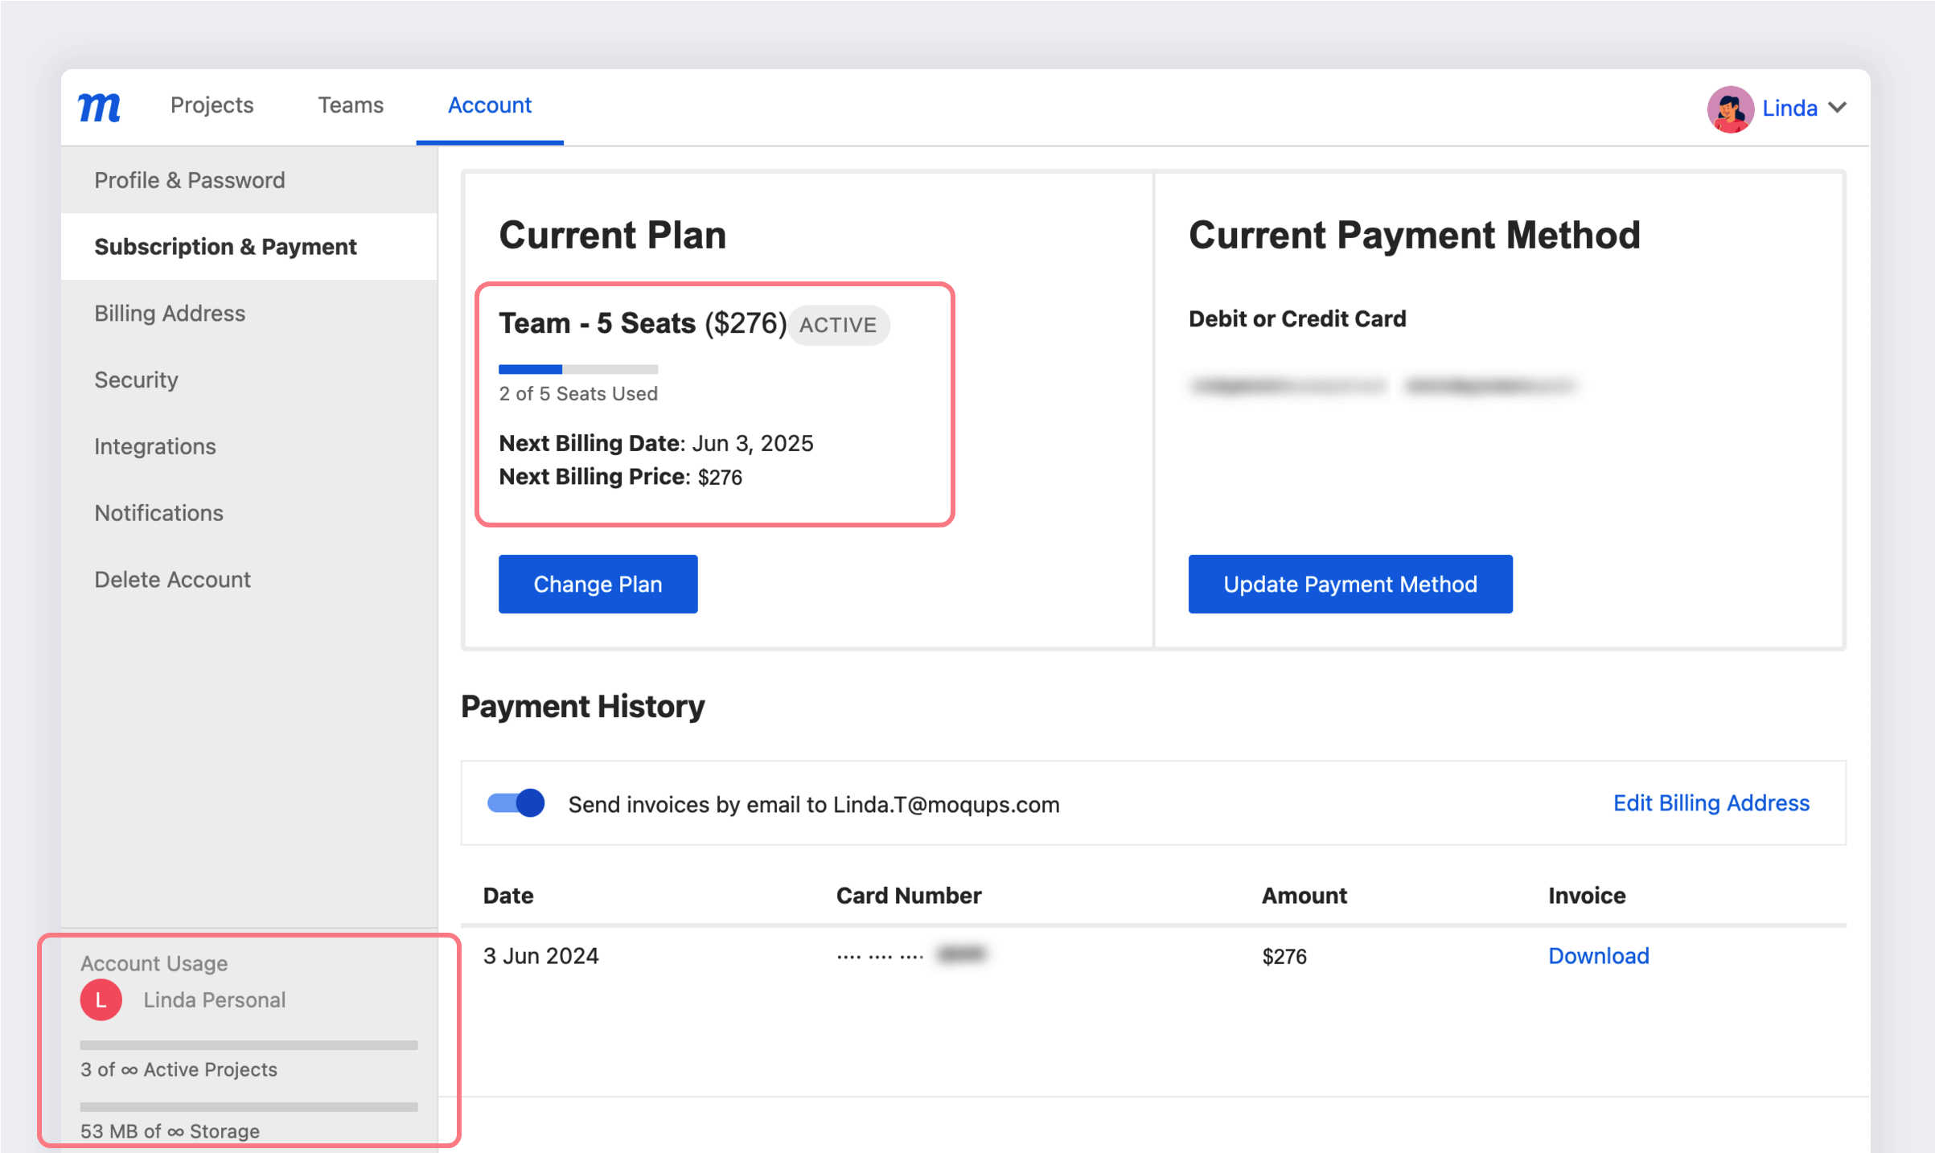Switch to the Projects tab
Screen dimensions: 1935x1153
pos(211,105)
